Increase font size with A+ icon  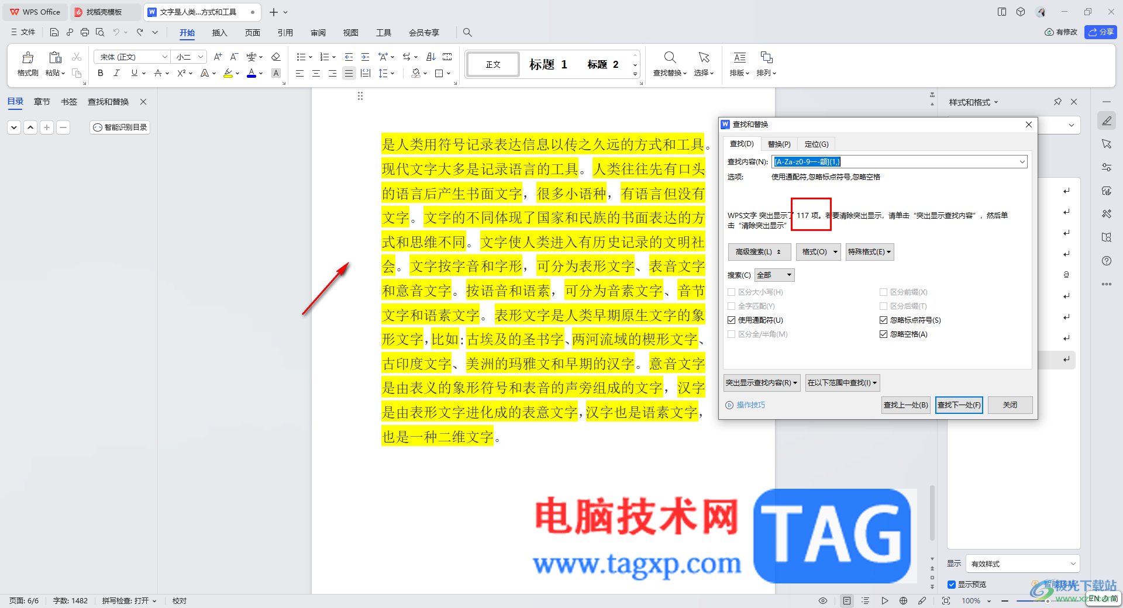pyautogui.click(x=218, y=57)
